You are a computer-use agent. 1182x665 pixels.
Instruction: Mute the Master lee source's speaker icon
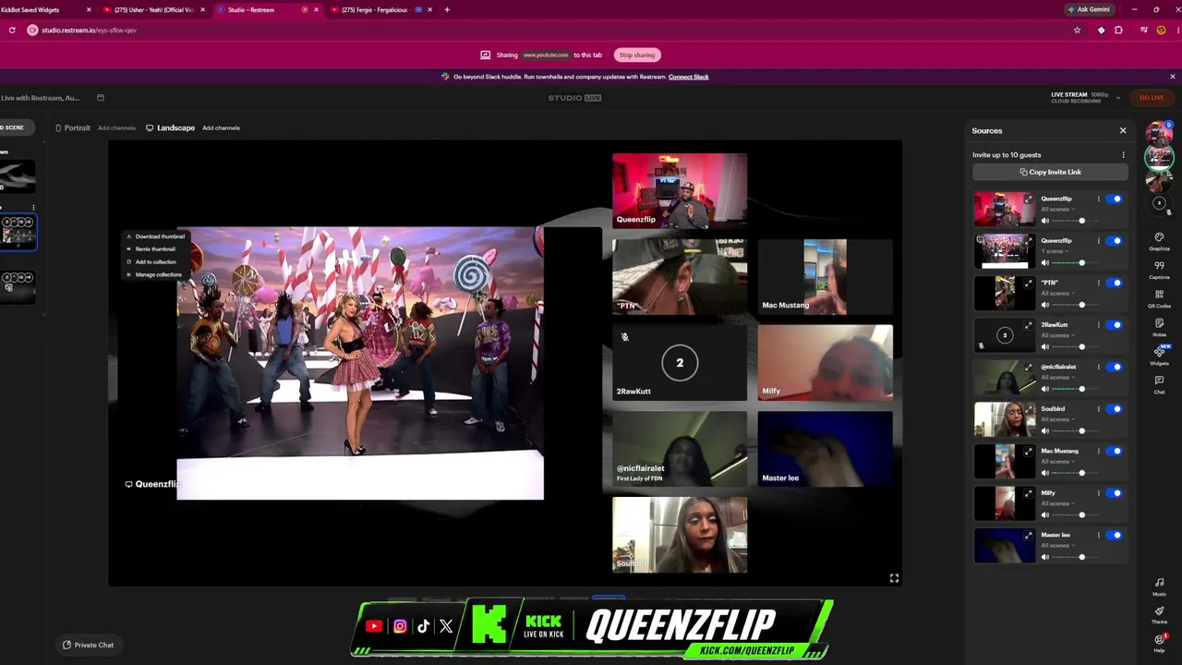(1045, 557)
